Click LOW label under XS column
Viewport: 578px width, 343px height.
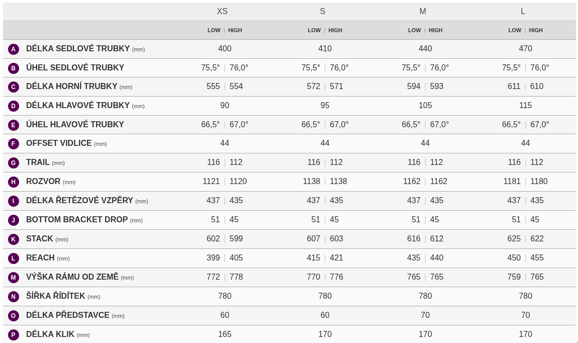(214, 30)
